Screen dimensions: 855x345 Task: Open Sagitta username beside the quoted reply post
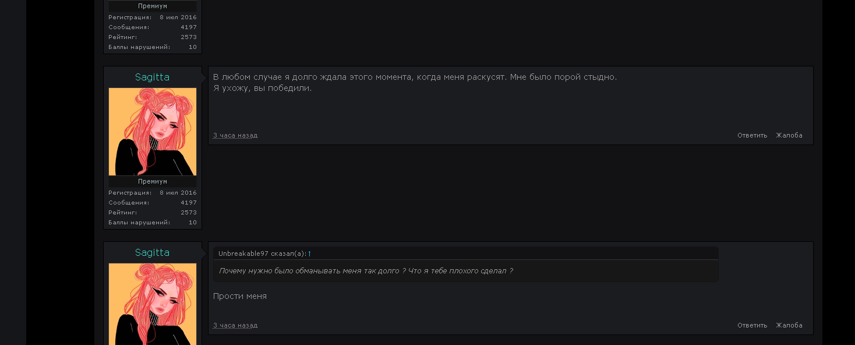coord(153,252)
